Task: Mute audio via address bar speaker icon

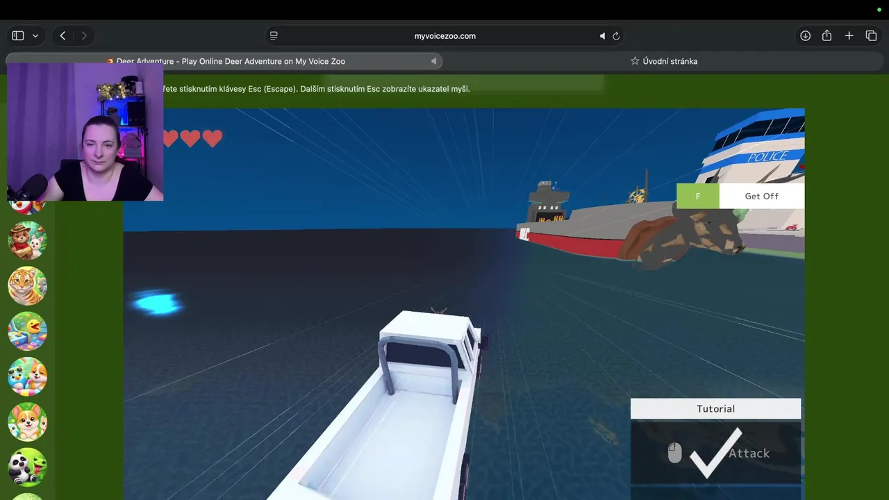Action: (x=602, y=35)
